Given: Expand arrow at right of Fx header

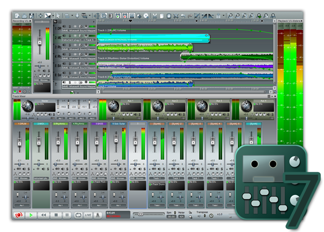Looking at the screenshot, I should point(94,21).
